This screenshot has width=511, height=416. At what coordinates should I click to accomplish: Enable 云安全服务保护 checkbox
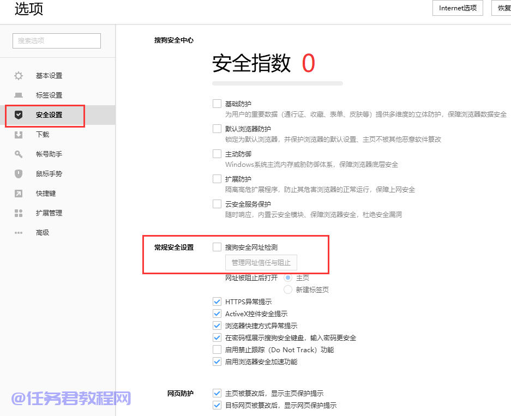[x=217, y=204]
